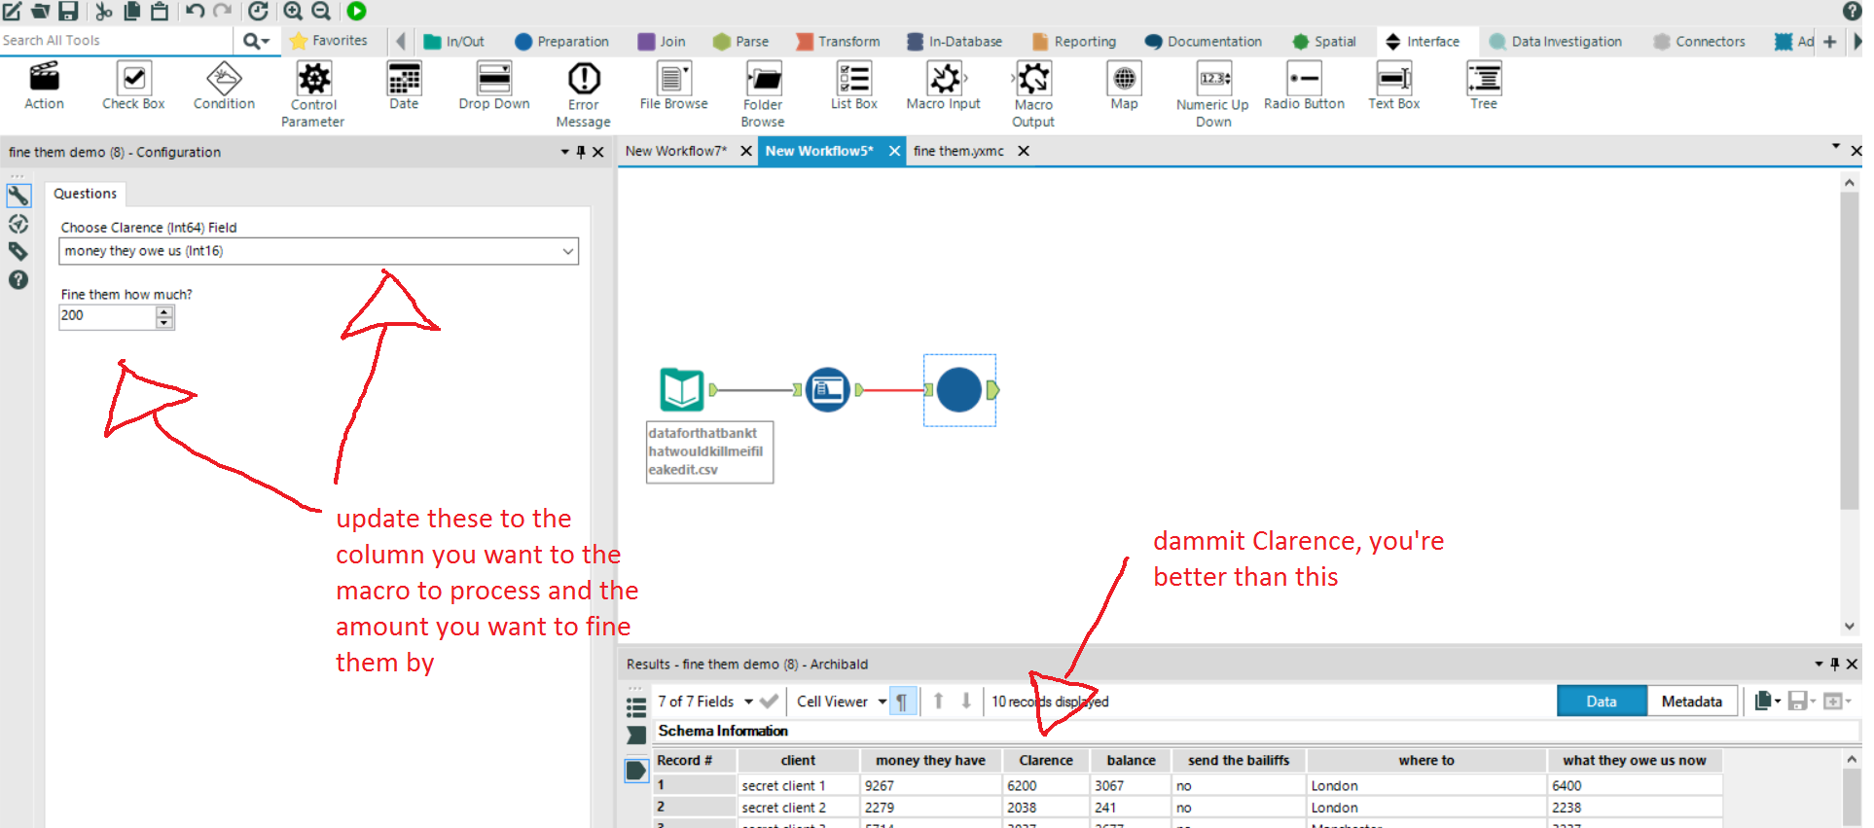This screenshot has width=1874, height=828.
Task: Open the help icon in configuration sidebar
Action: (18, 280)
